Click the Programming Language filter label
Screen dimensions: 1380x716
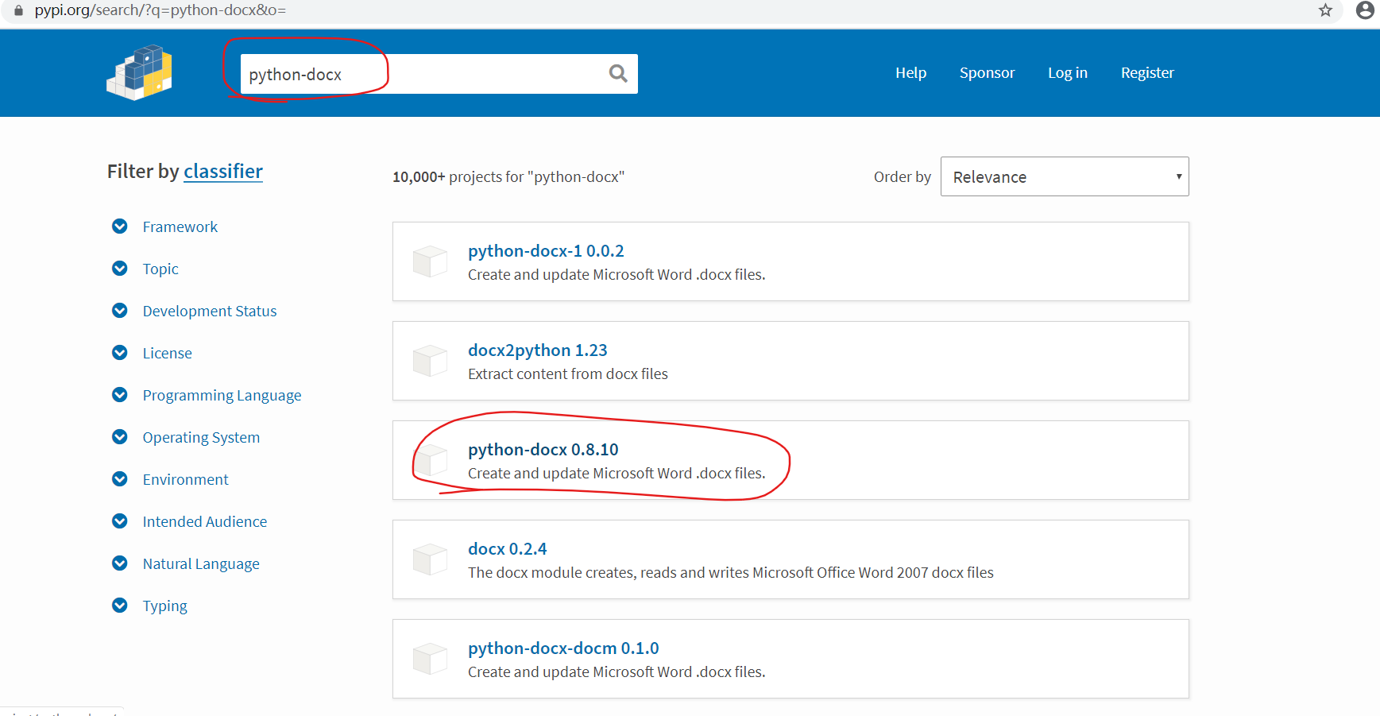[222, 395]
